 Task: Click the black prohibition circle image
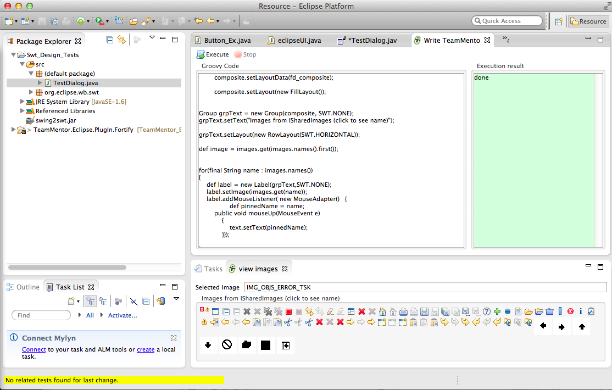(227, 345)
